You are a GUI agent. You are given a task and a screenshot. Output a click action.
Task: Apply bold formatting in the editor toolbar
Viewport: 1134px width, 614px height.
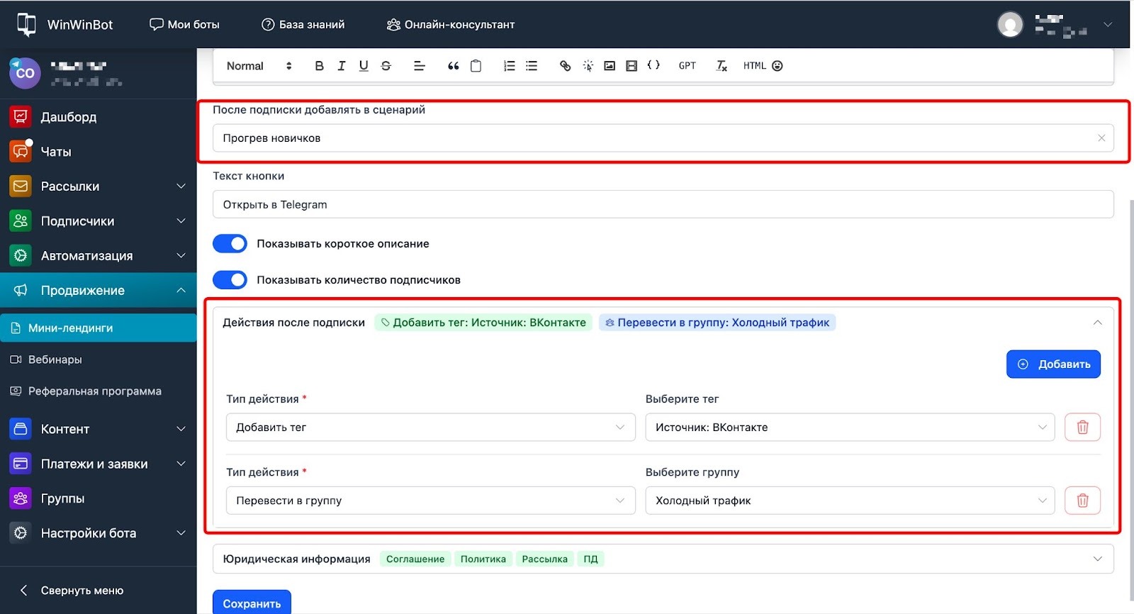[x=319, y=66]
